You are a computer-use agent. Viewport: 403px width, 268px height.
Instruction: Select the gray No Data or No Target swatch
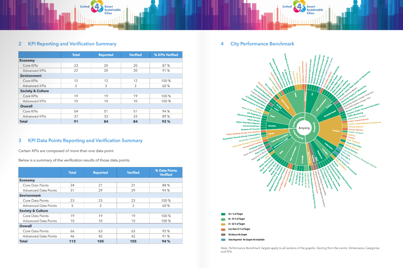pyautogui.click(x=223, y=234)
